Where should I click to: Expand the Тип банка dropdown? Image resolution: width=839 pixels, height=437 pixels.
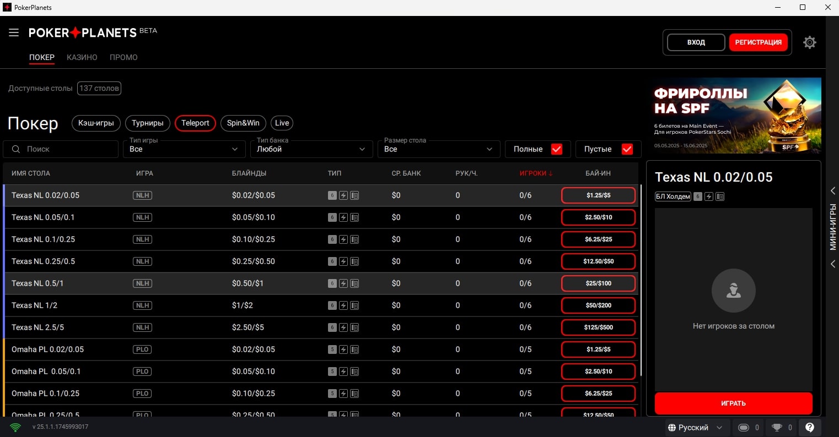coord(311,149)
